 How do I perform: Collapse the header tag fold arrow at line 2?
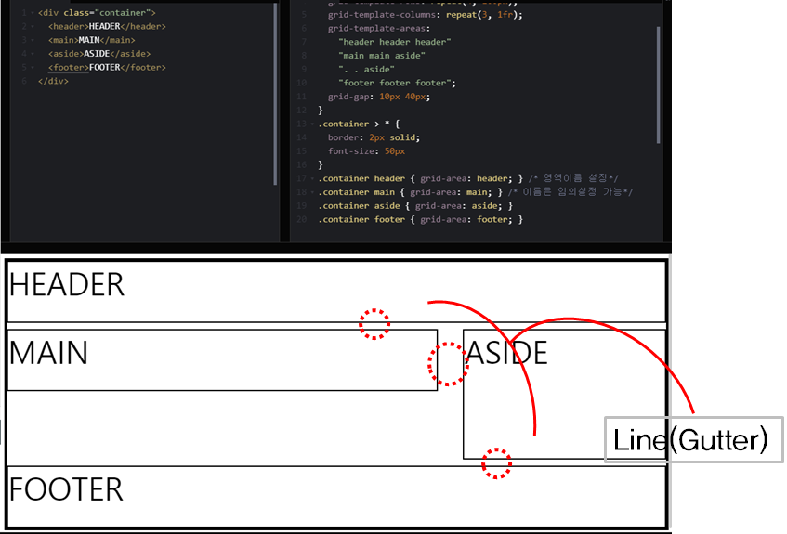tap(33, 26)
